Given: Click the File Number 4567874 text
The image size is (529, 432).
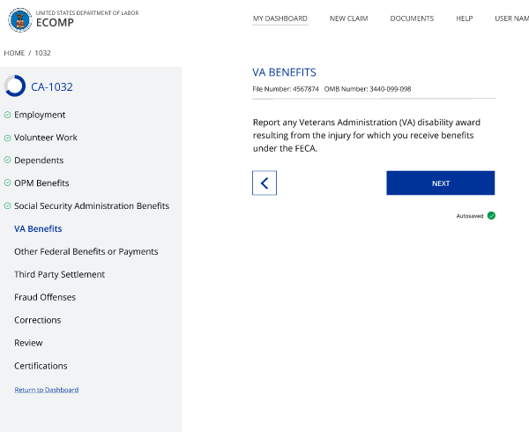Looking at the screenshot, I should [x=286, y=89].
